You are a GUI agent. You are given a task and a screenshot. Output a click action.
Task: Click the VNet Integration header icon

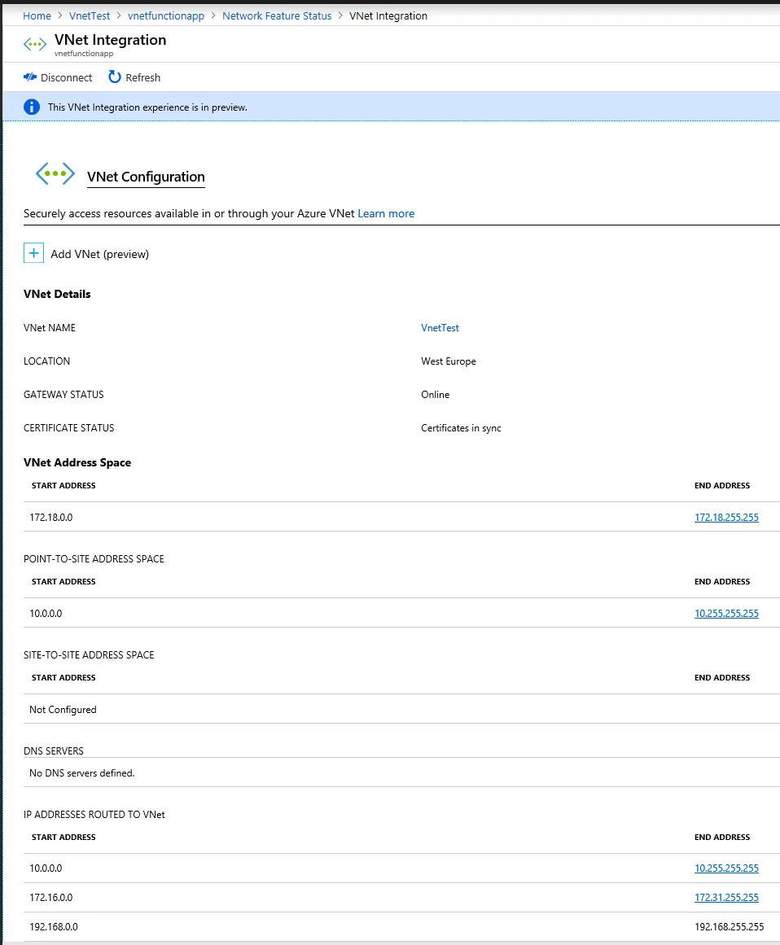pyautogui.click(x=35, y=44)
